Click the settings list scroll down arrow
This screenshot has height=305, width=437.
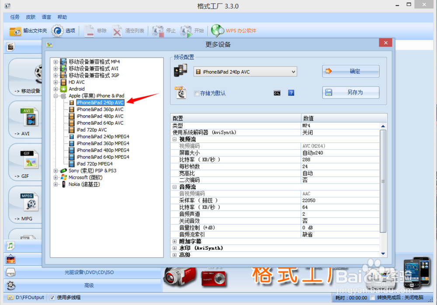point(383,254)
